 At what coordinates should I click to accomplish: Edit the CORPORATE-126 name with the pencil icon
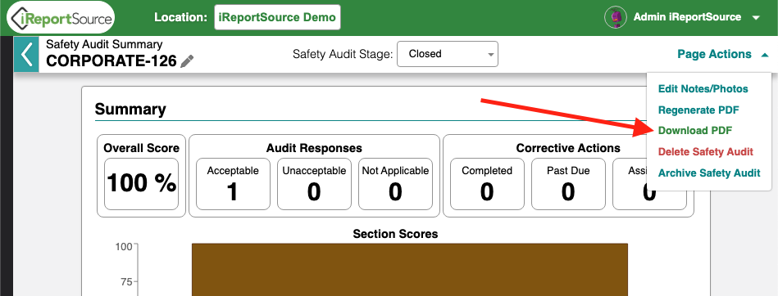coord(187,61)
